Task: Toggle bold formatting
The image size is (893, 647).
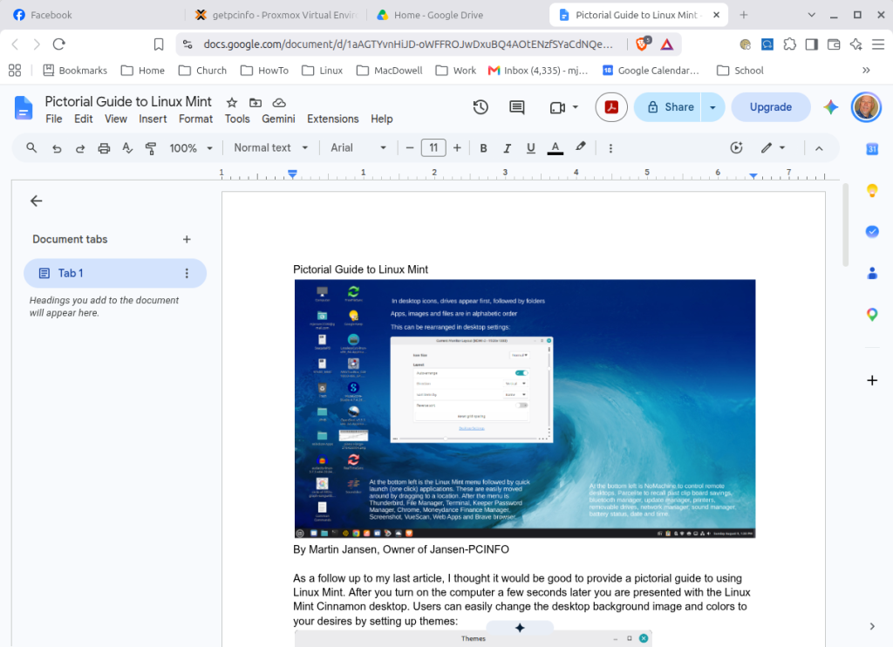Action: (x=483, y=148)
